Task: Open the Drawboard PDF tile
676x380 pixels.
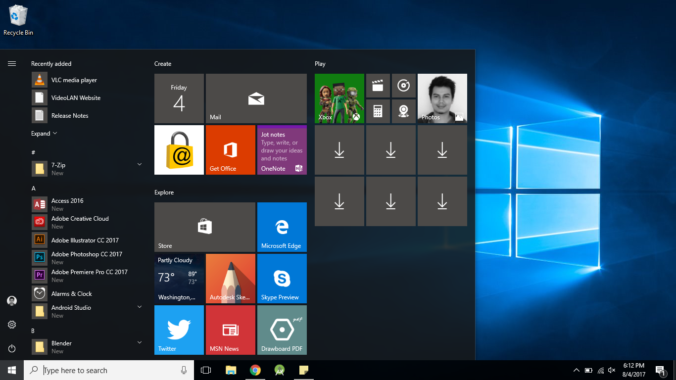Action: pos(282,330)
